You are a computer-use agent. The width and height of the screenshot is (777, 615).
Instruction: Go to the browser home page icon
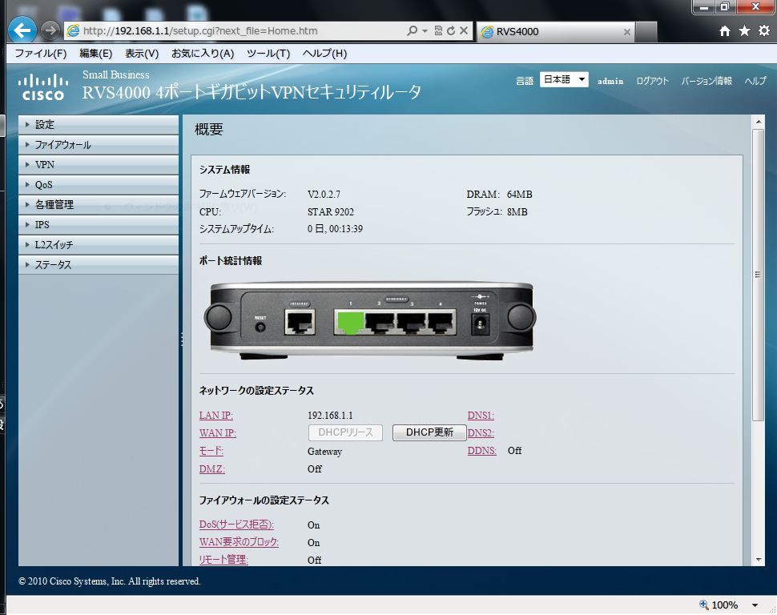[x=724, y=31]
